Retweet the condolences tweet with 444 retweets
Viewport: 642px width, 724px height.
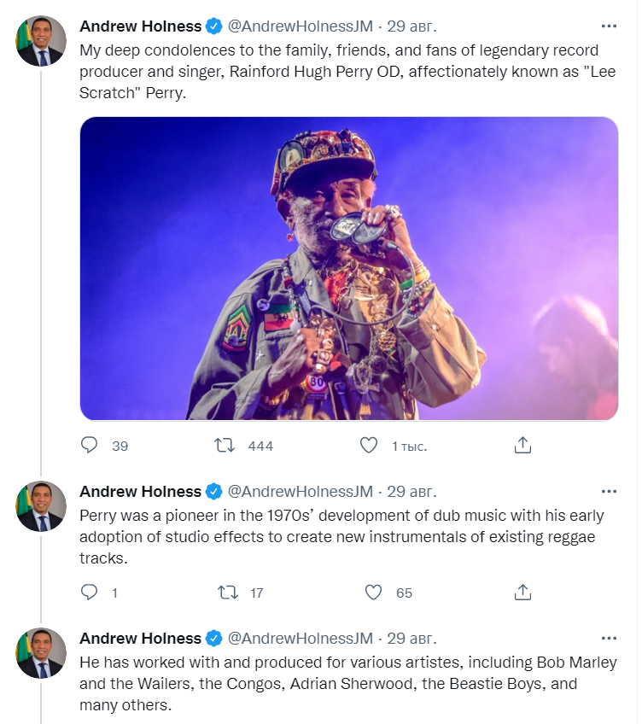point(225,446)
